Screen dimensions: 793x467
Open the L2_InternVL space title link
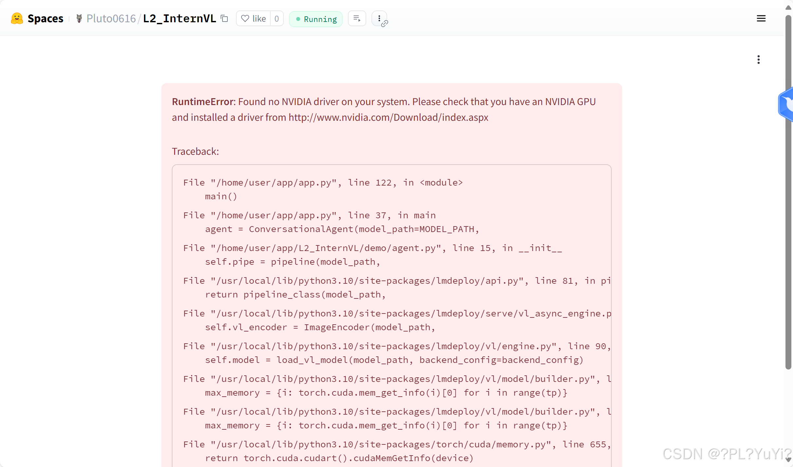pyautogui.click(x=179, y=19)
